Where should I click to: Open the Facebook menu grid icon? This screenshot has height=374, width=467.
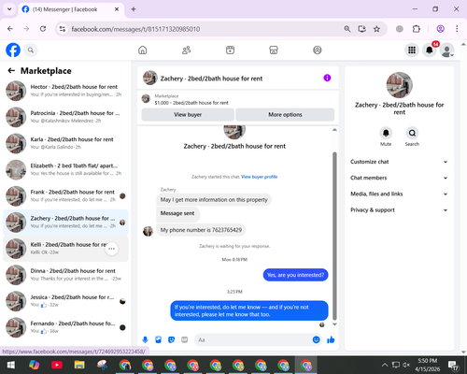412,50
